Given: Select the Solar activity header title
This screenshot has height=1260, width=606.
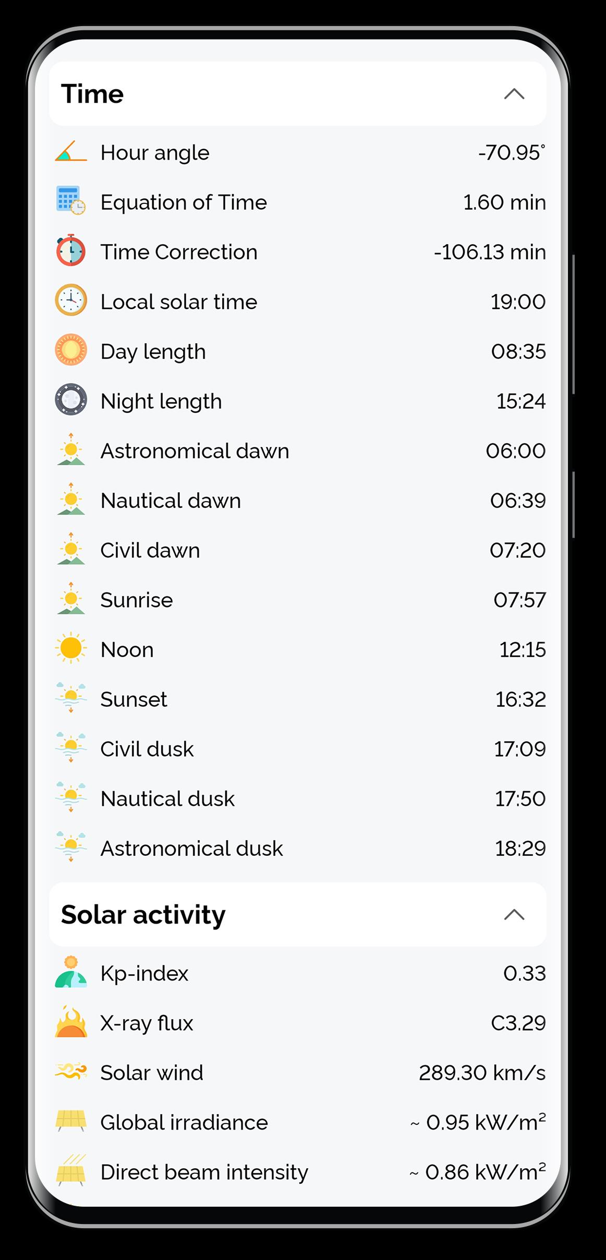Looking at the screenshot, I should pos(143,915).
